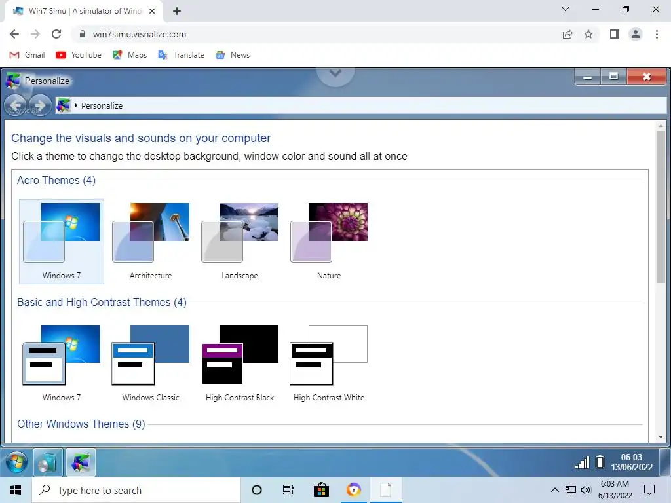Maximize the Personalize window
Screen dimensions: 671x503
613,77
